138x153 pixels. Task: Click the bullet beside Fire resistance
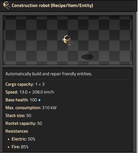click(9, 147)
